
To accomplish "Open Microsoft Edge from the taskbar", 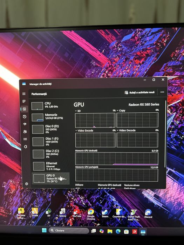I will point(118,231).
